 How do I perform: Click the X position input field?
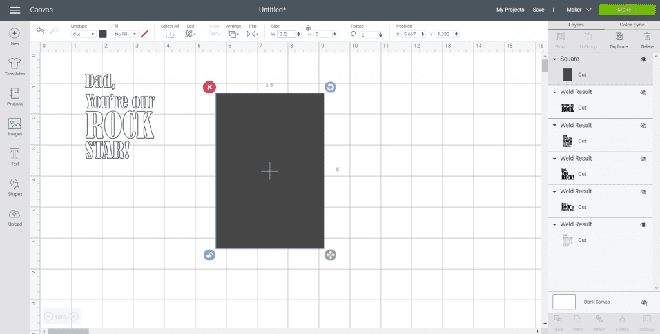pos(411,34)
